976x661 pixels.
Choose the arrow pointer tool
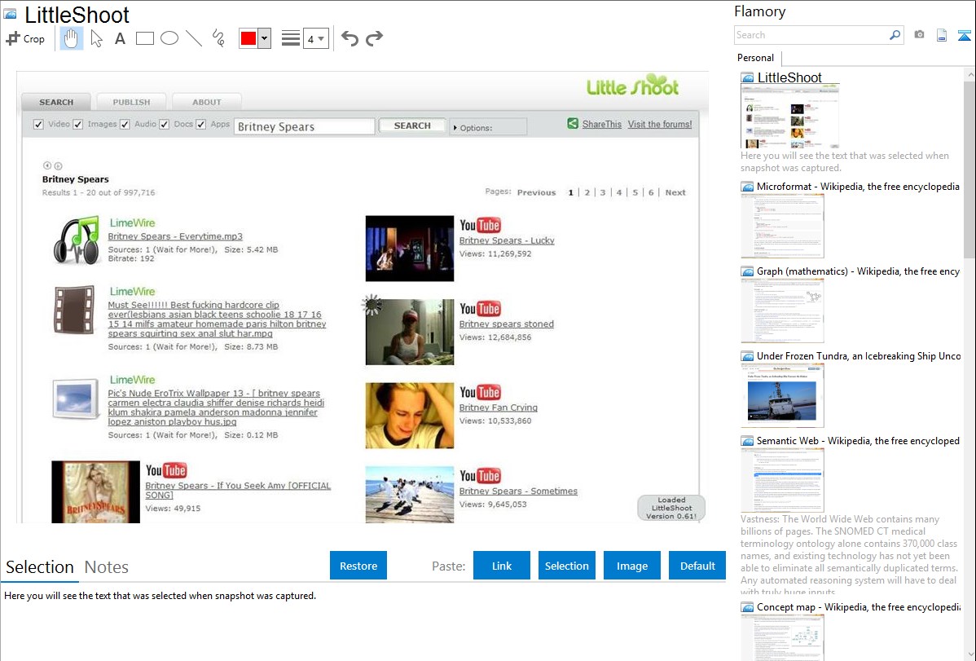(96, 38)
